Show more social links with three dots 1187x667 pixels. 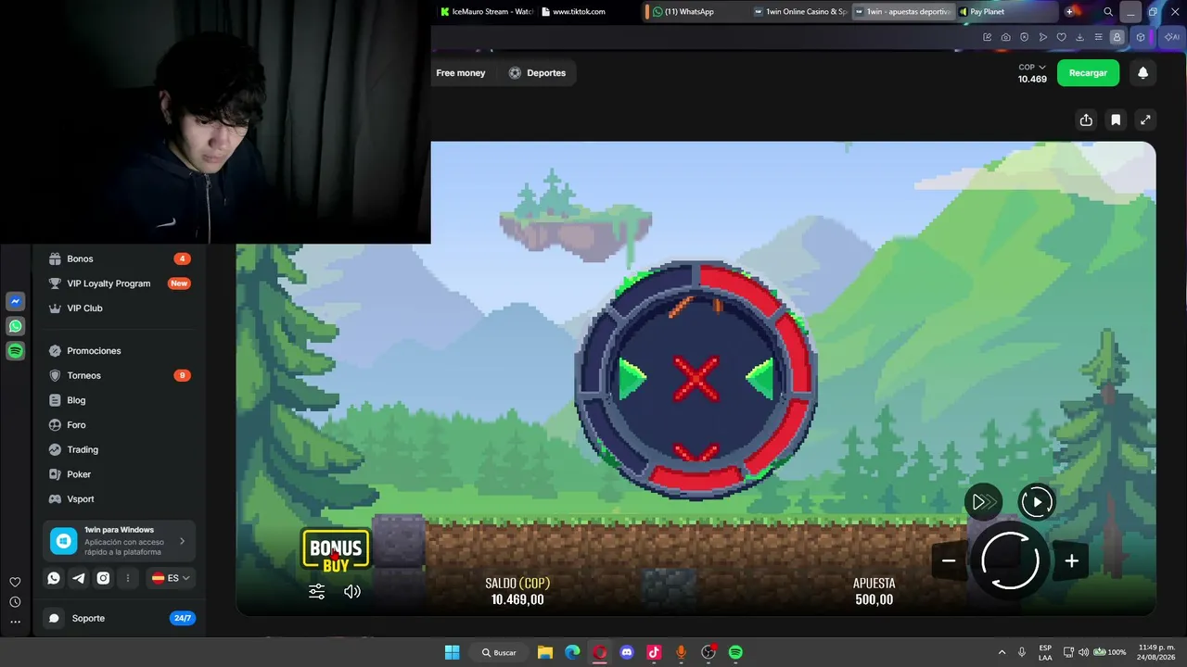(x=128, y=578)
